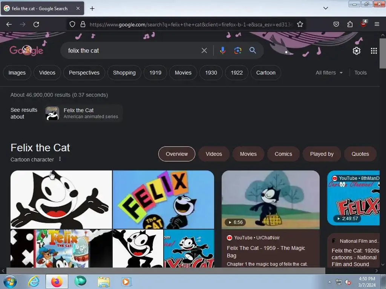Screen dimensions: 386x289
Task: Reload the current page
Action: [x=36, y=24]
